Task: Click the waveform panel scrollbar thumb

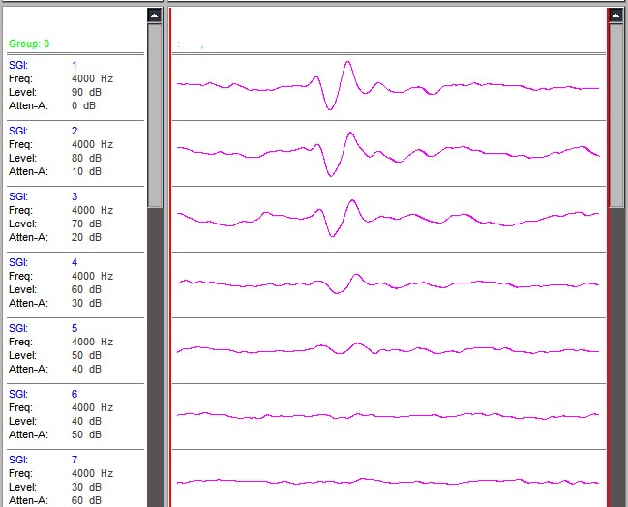Action: 615,114
